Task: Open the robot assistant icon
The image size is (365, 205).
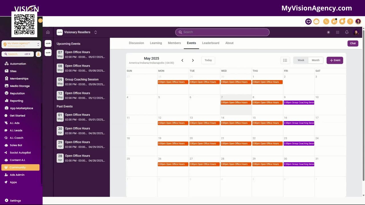Action: (x=316, y=22)
